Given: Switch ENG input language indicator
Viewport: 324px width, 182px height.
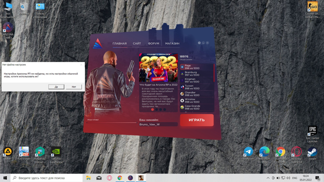Looking at the screenshot, I should click(295, 178).
